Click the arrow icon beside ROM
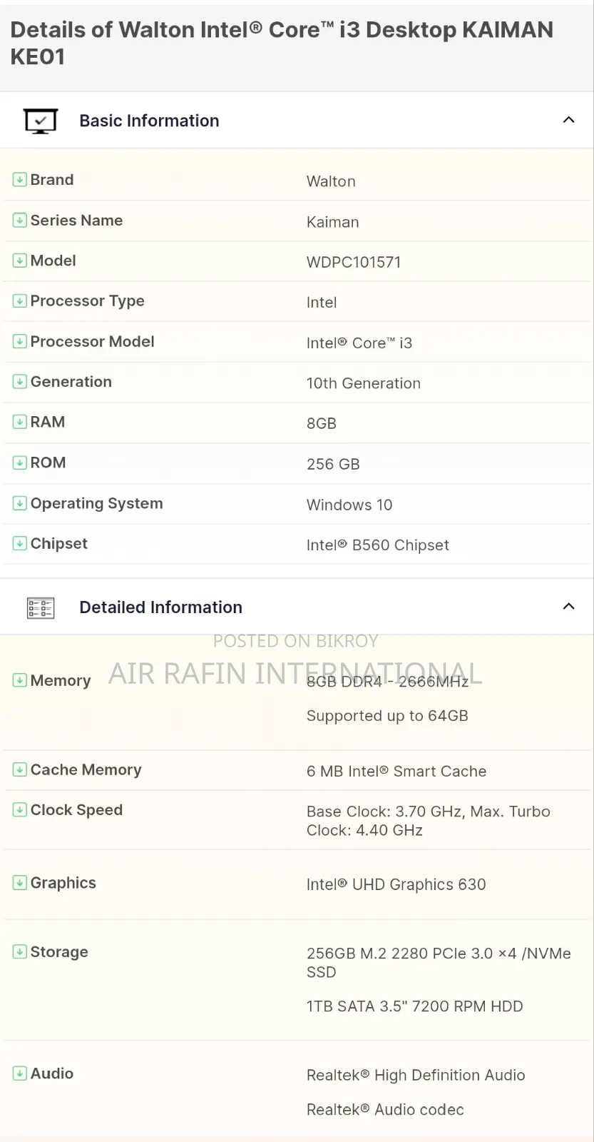Viewport: 594px width, 1142px height. [x=20, y=463]
